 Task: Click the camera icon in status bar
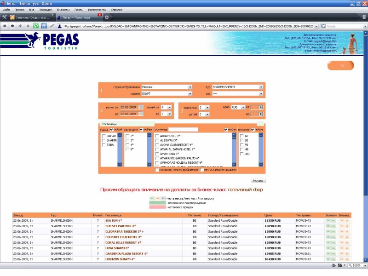click(x=340, y=266)
